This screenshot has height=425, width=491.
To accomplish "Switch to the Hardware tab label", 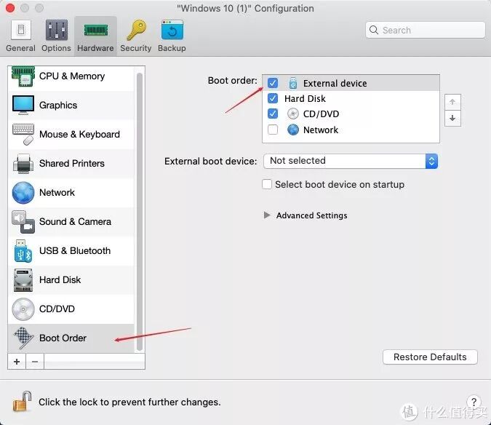I will point(95,48).
